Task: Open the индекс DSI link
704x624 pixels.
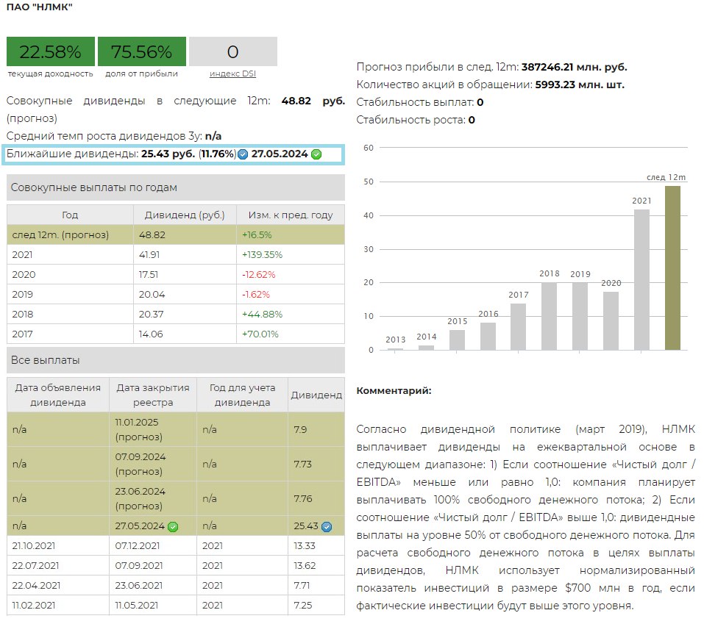Action: (x=232, y=73)
